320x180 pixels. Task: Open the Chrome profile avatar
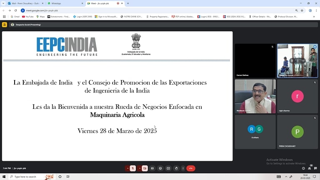coord(310,10)
